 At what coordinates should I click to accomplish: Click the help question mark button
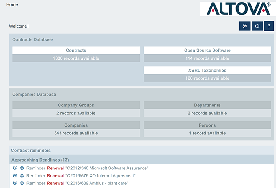tap(269, 26)
